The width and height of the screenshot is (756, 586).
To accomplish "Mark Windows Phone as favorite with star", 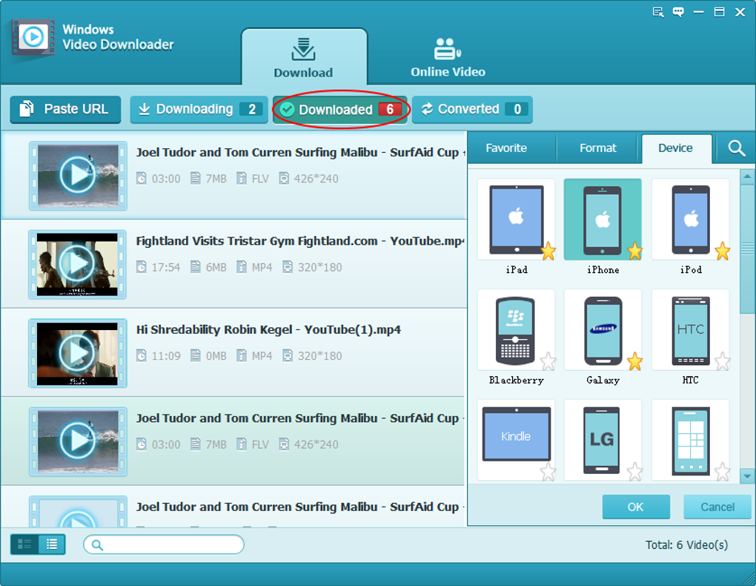I will click(x=722, y=472).
